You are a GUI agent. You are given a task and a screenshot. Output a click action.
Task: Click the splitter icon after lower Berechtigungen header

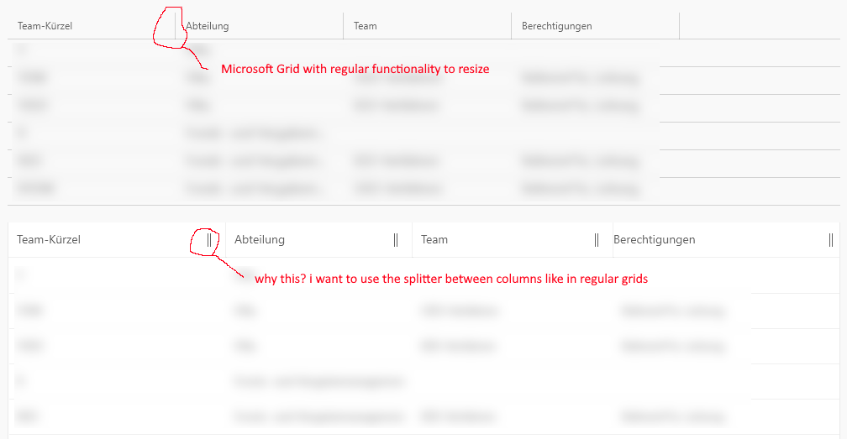click(831, 240)
